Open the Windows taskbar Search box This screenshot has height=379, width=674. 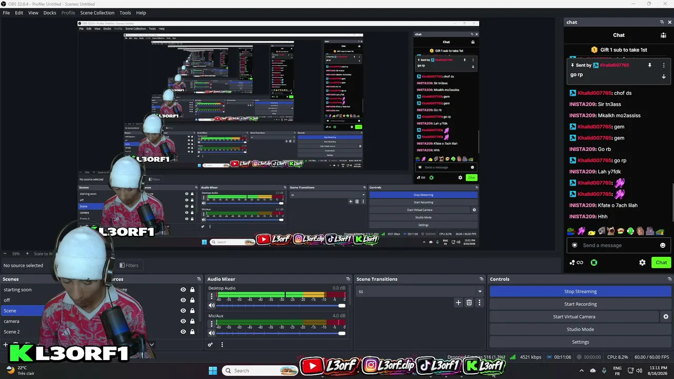tap(261, 371)
